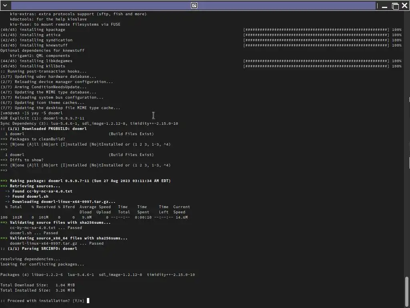The width and height of the screenshot is (410, 308).
Task: Click 'Running post-transaction hooks...' line
Action: click(x=43, y=71)
